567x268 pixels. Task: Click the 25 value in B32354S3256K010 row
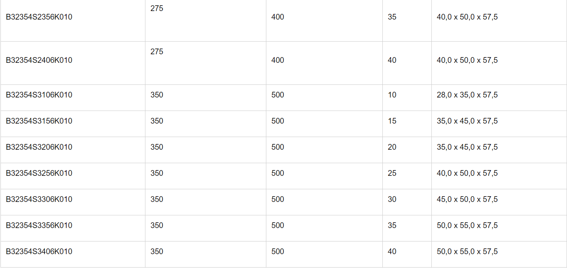pos(392,173)
